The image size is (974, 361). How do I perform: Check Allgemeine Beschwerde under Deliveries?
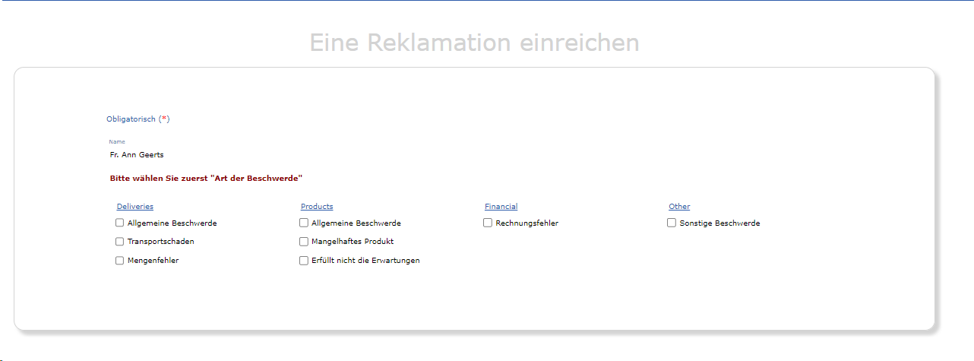click(119, 223)
